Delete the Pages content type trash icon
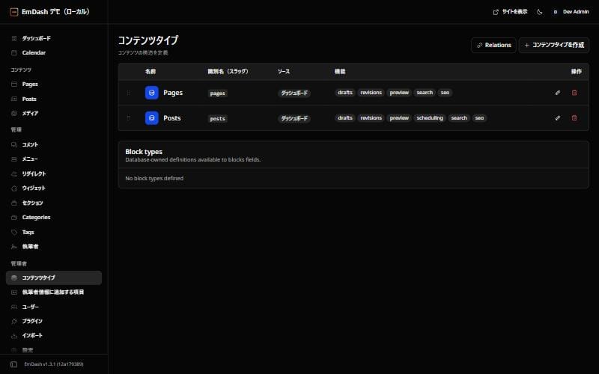This screenshot has height=374, width=599. pyautogui.click(x=574, y=93)
